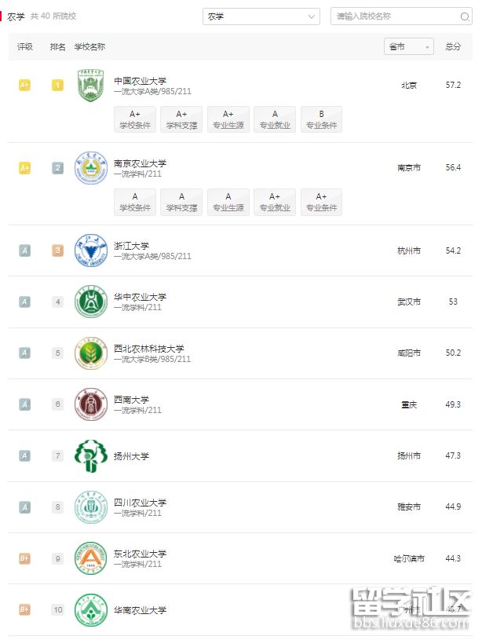This screenshot has width=482, height=640.
Task: Select Northwest A&F University logo
Action: click(90, 353)
